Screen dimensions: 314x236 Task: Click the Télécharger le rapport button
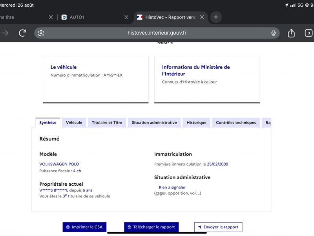(x=152, y=227)
